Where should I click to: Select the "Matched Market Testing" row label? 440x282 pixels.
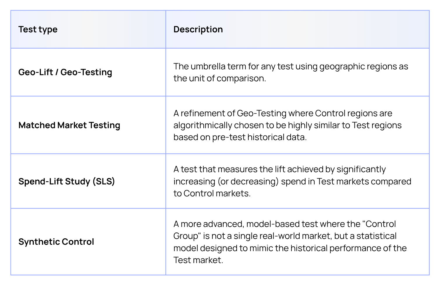69,125
